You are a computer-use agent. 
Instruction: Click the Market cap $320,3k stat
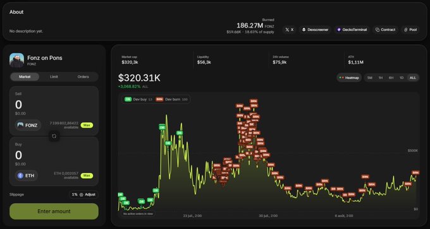(x=130, y=60)
